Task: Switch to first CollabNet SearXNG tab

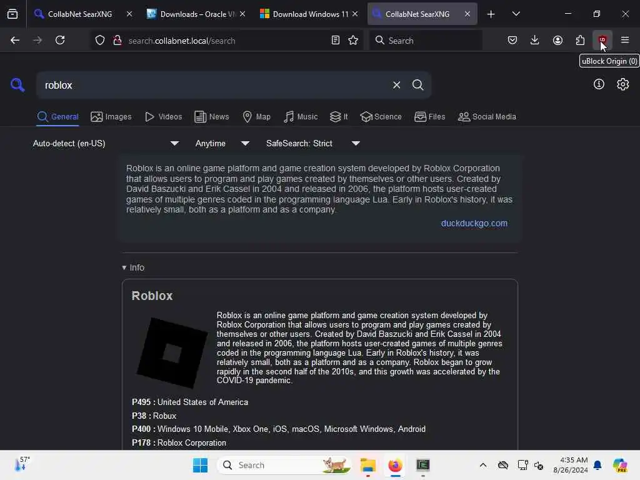Action: click(x=79, y=14)
